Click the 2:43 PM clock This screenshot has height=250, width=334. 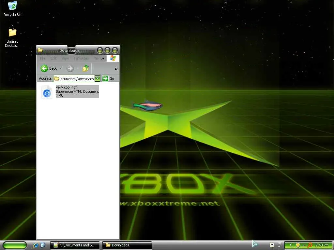point(322,245)
